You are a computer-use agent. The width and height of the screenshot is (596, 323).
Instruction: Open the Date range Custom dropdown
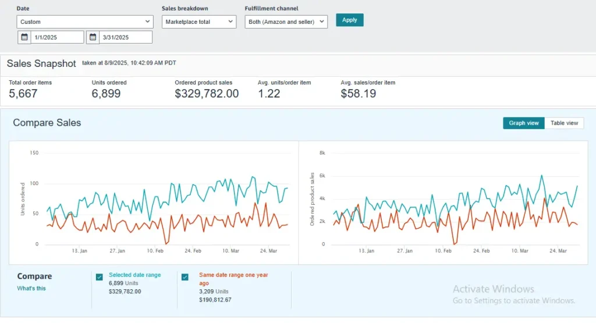pyautogui.click(x=85, y=22)
